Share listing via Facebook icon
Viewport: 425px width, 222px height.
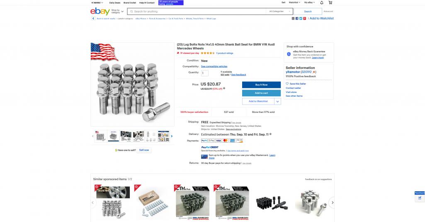[297, 18]
